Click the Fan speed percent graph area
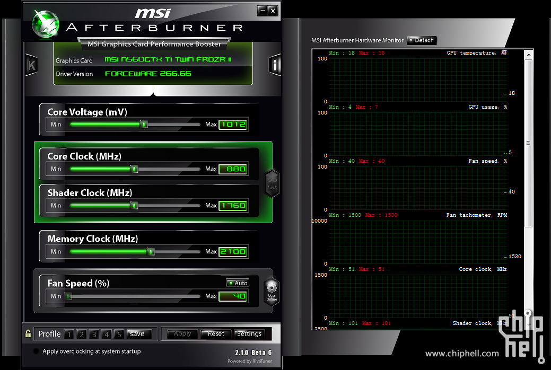Screen dimensions: 551x370 (418, 188)
